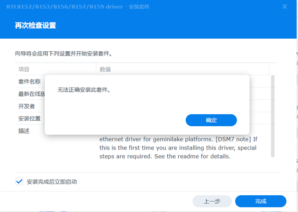Select the 描述 row label

coord(24,131)
